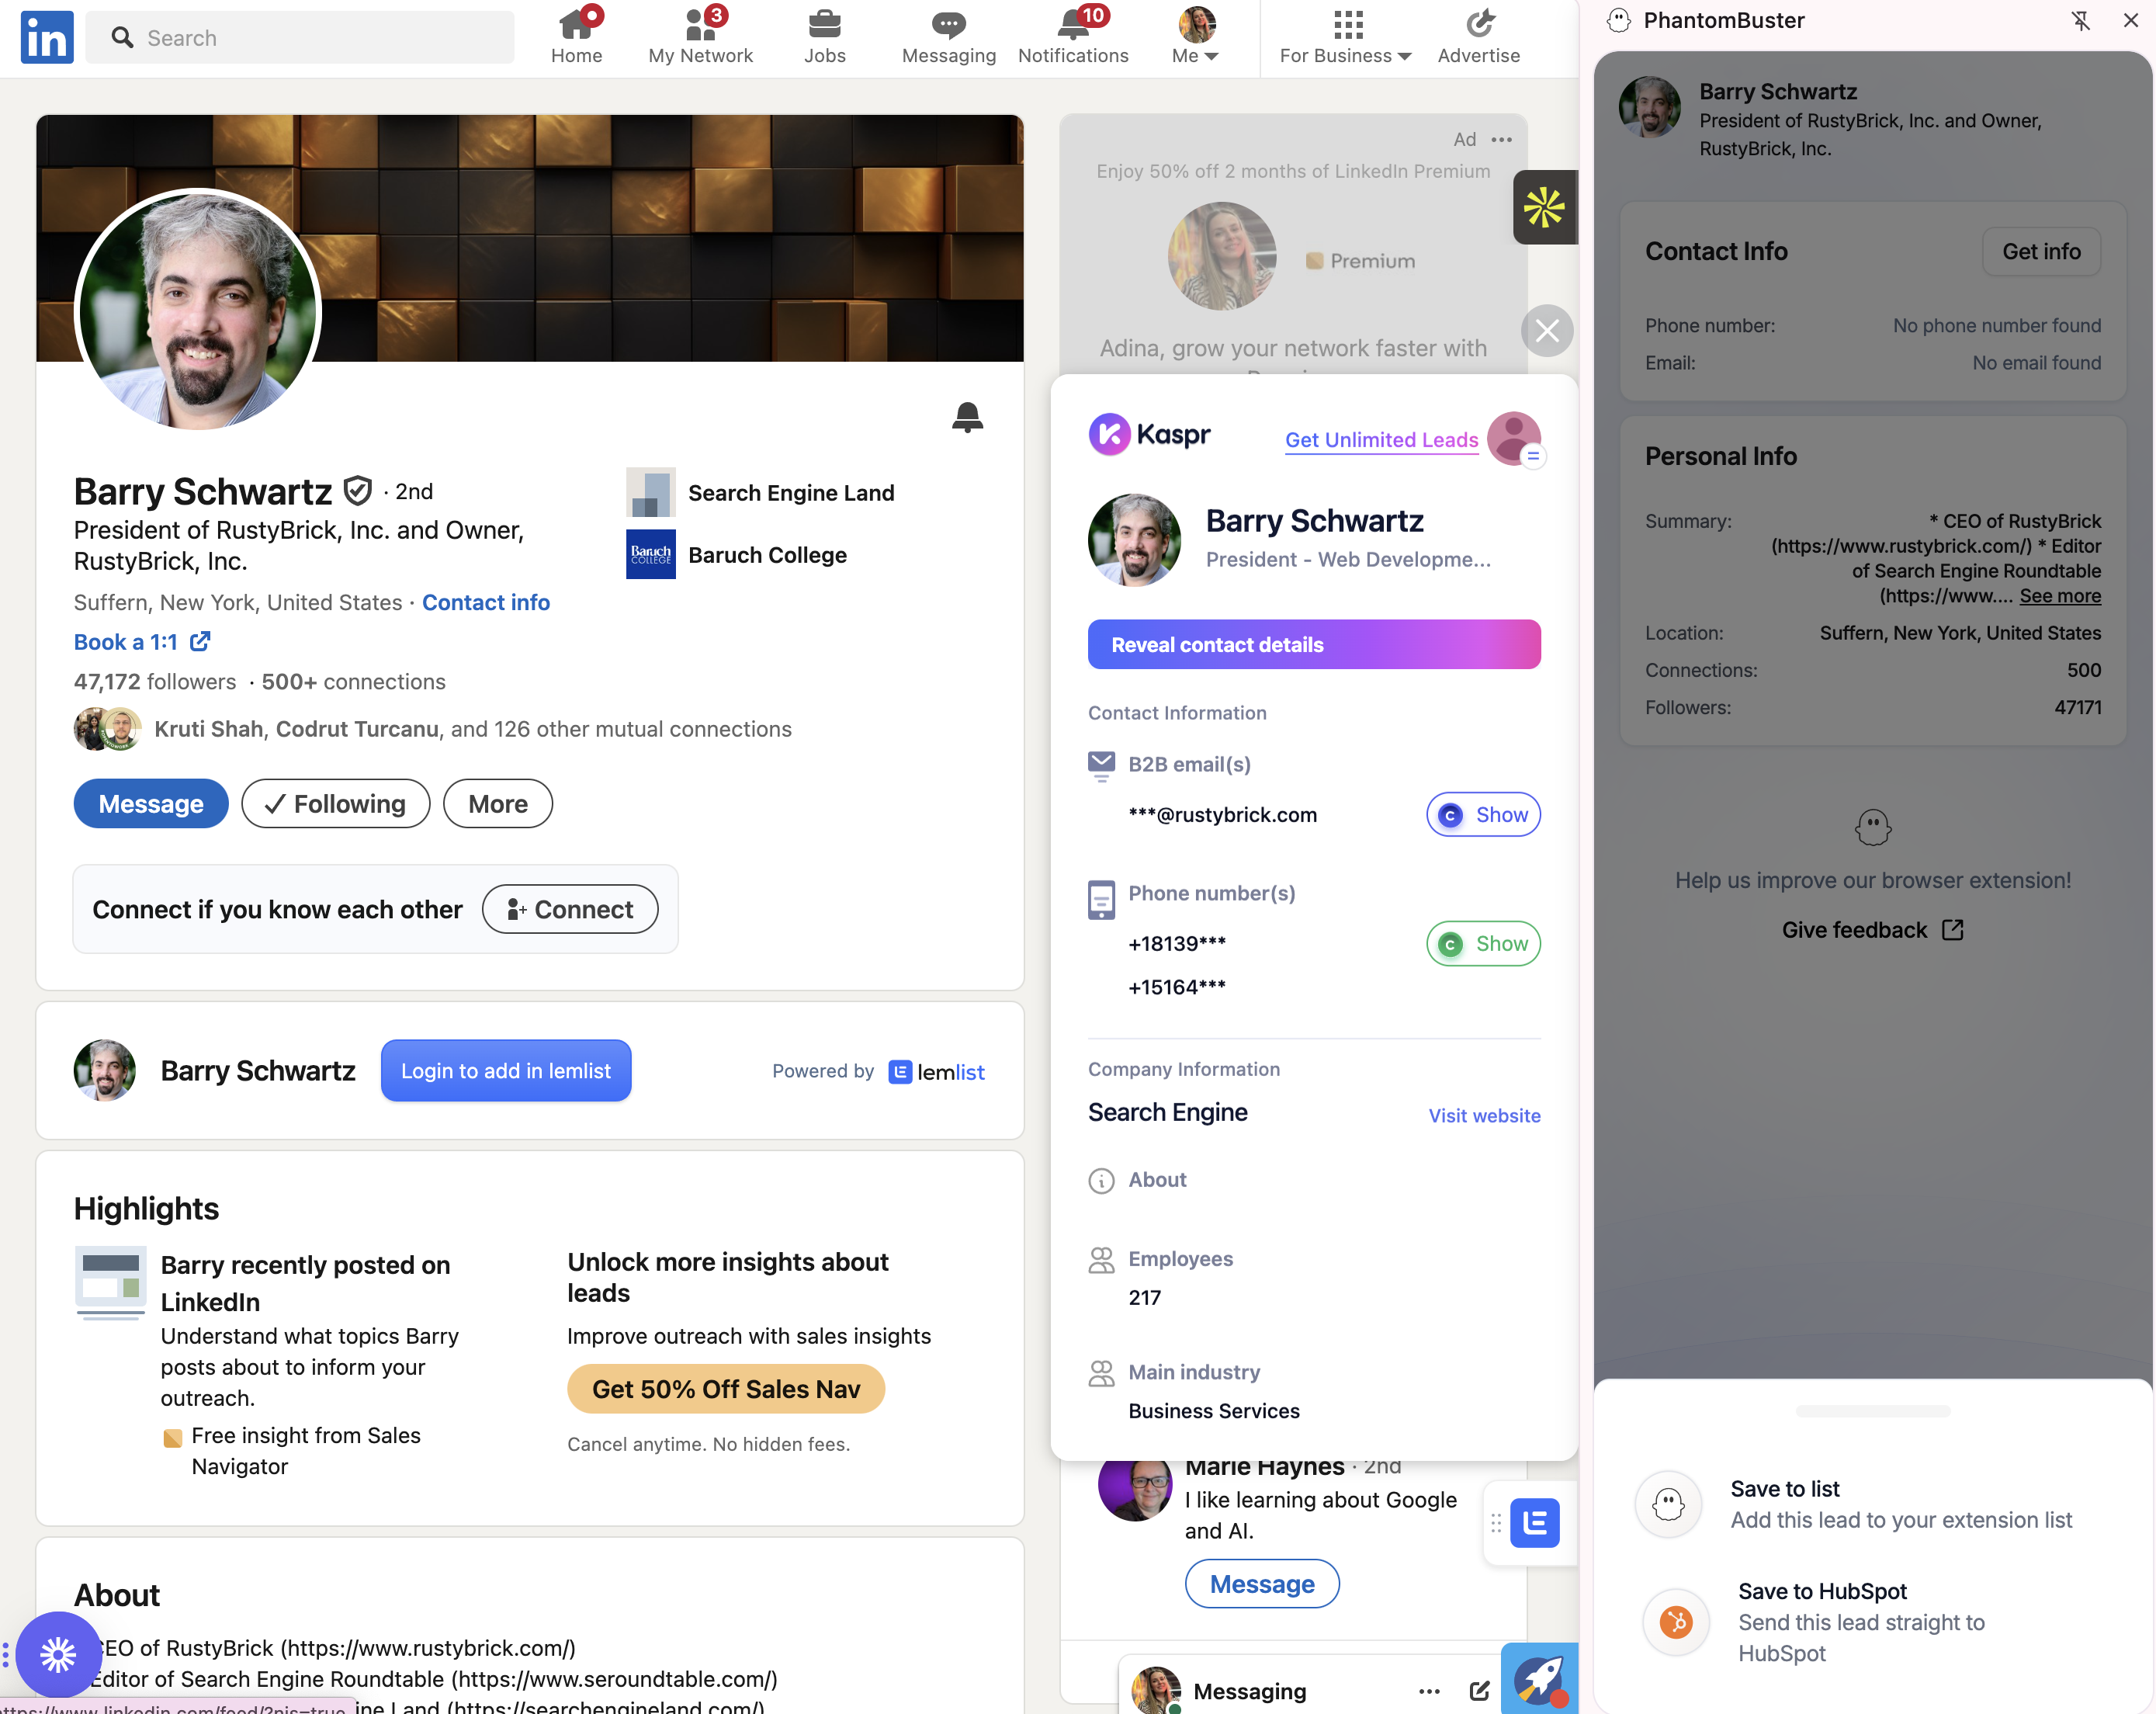This screenshot has height=1714, width=2156.
Task: Click the masked email ***@rustybrick.com
Action: coord(1222,814)
